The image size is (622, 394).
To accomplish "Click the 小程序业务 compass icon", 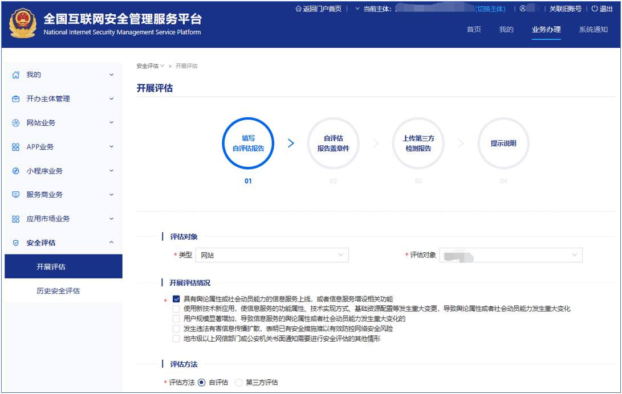I will [x=15, y=171].
